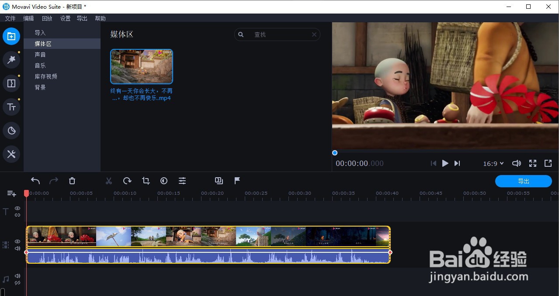Select the crop tool

click(x=146, y=181)
